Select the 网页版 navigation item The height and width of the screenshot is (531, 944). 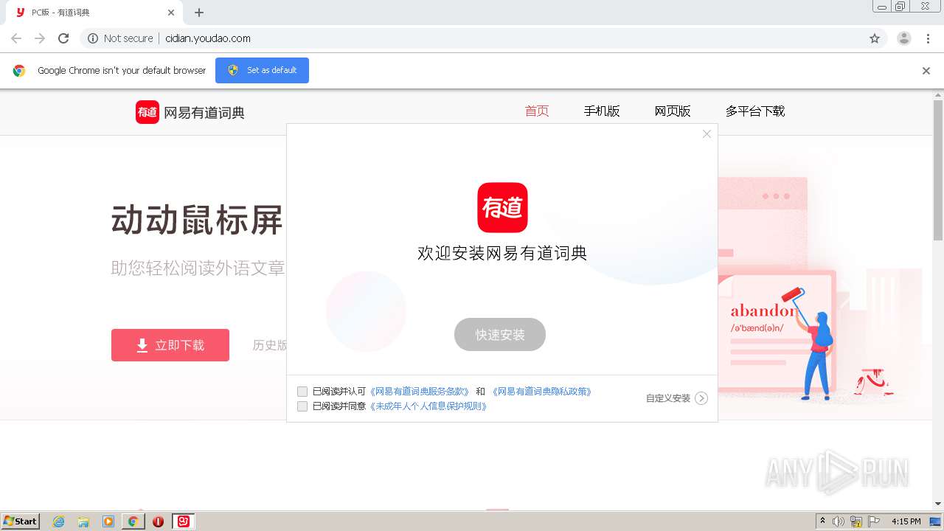tap(673, 111)
